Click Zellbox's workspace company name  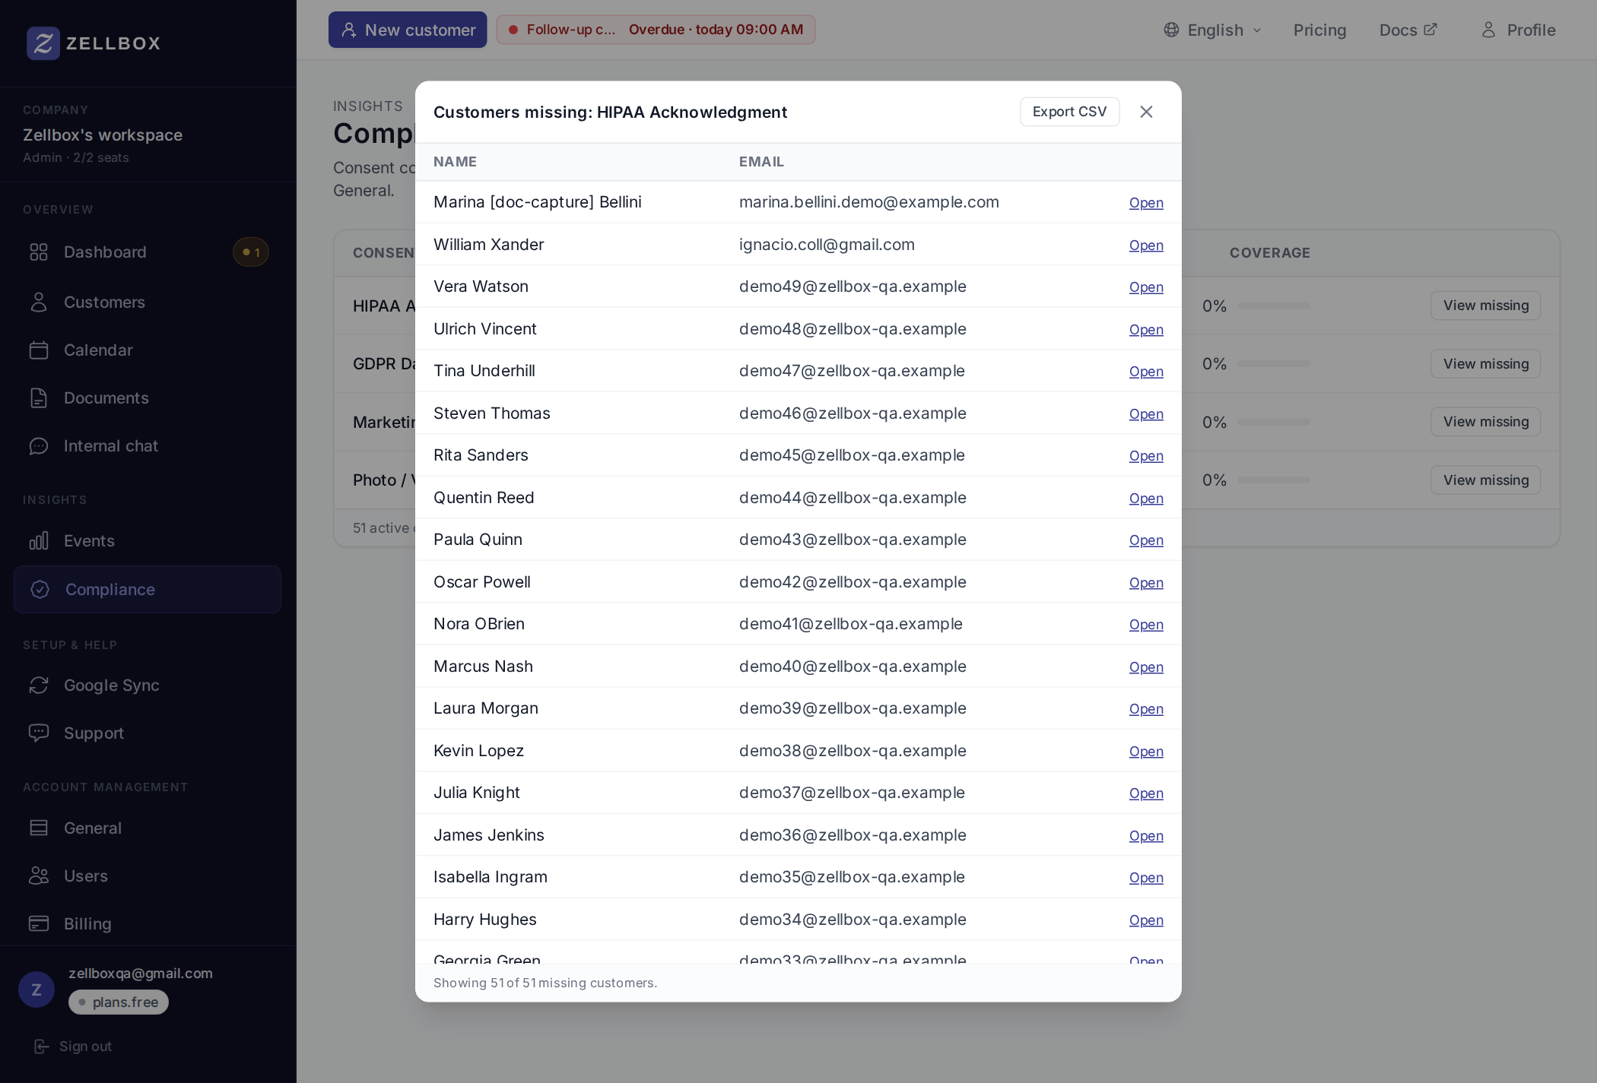click(103, 135)
